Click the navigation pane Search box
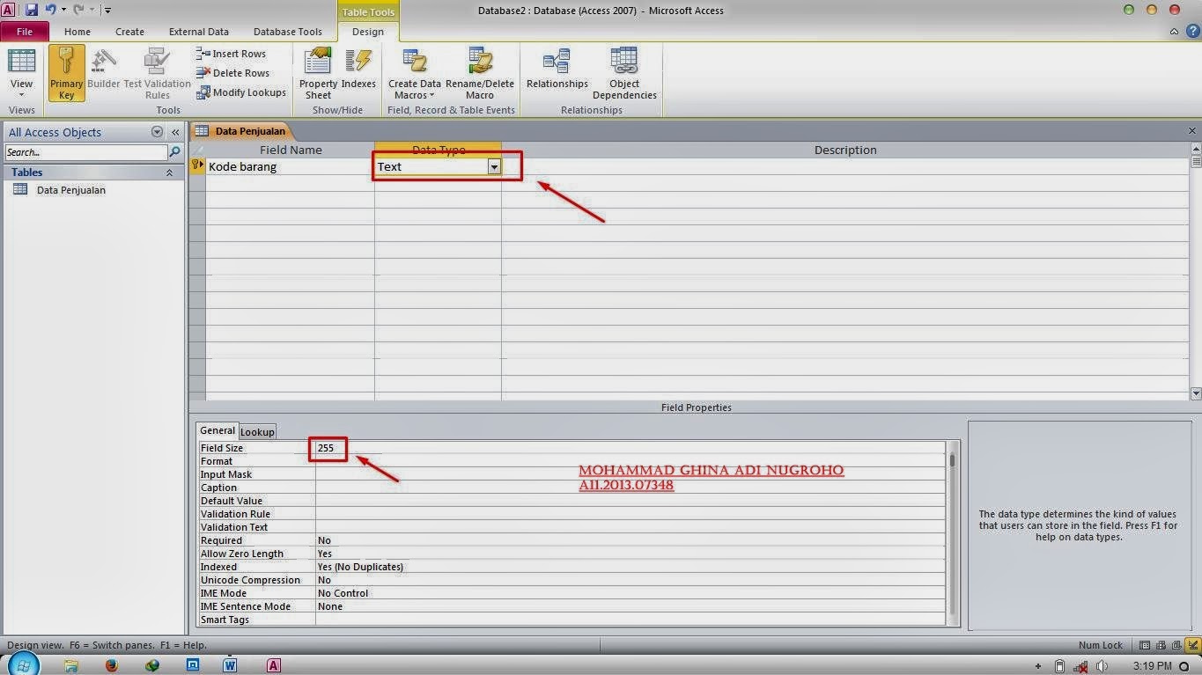 (85, 152)
